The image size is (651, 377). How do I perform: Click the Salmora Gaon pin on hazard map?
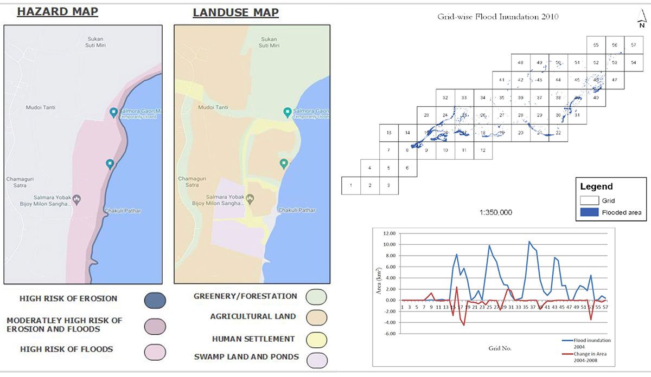click(x=113, y=113)
